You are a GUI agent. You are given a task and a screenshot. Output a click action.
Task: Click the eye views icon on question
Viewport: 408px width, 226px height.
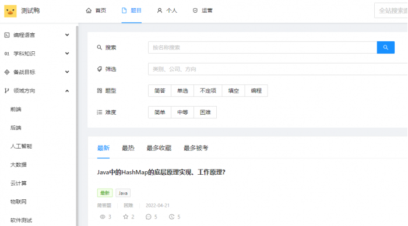103,217
